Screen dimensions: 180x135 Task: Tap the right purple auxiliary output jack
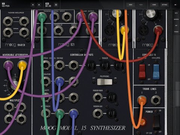click(93, 17)
